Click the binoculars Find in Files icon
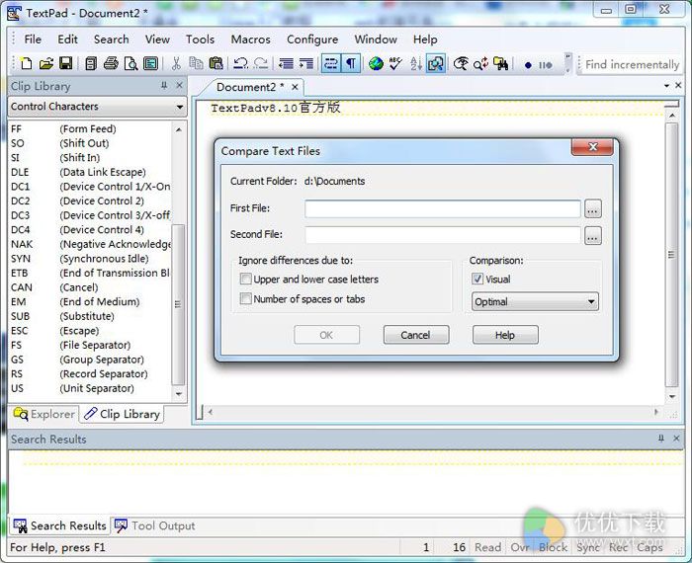Image resolution: width=692 pixels, height=563 pixels. coord(501,64)
